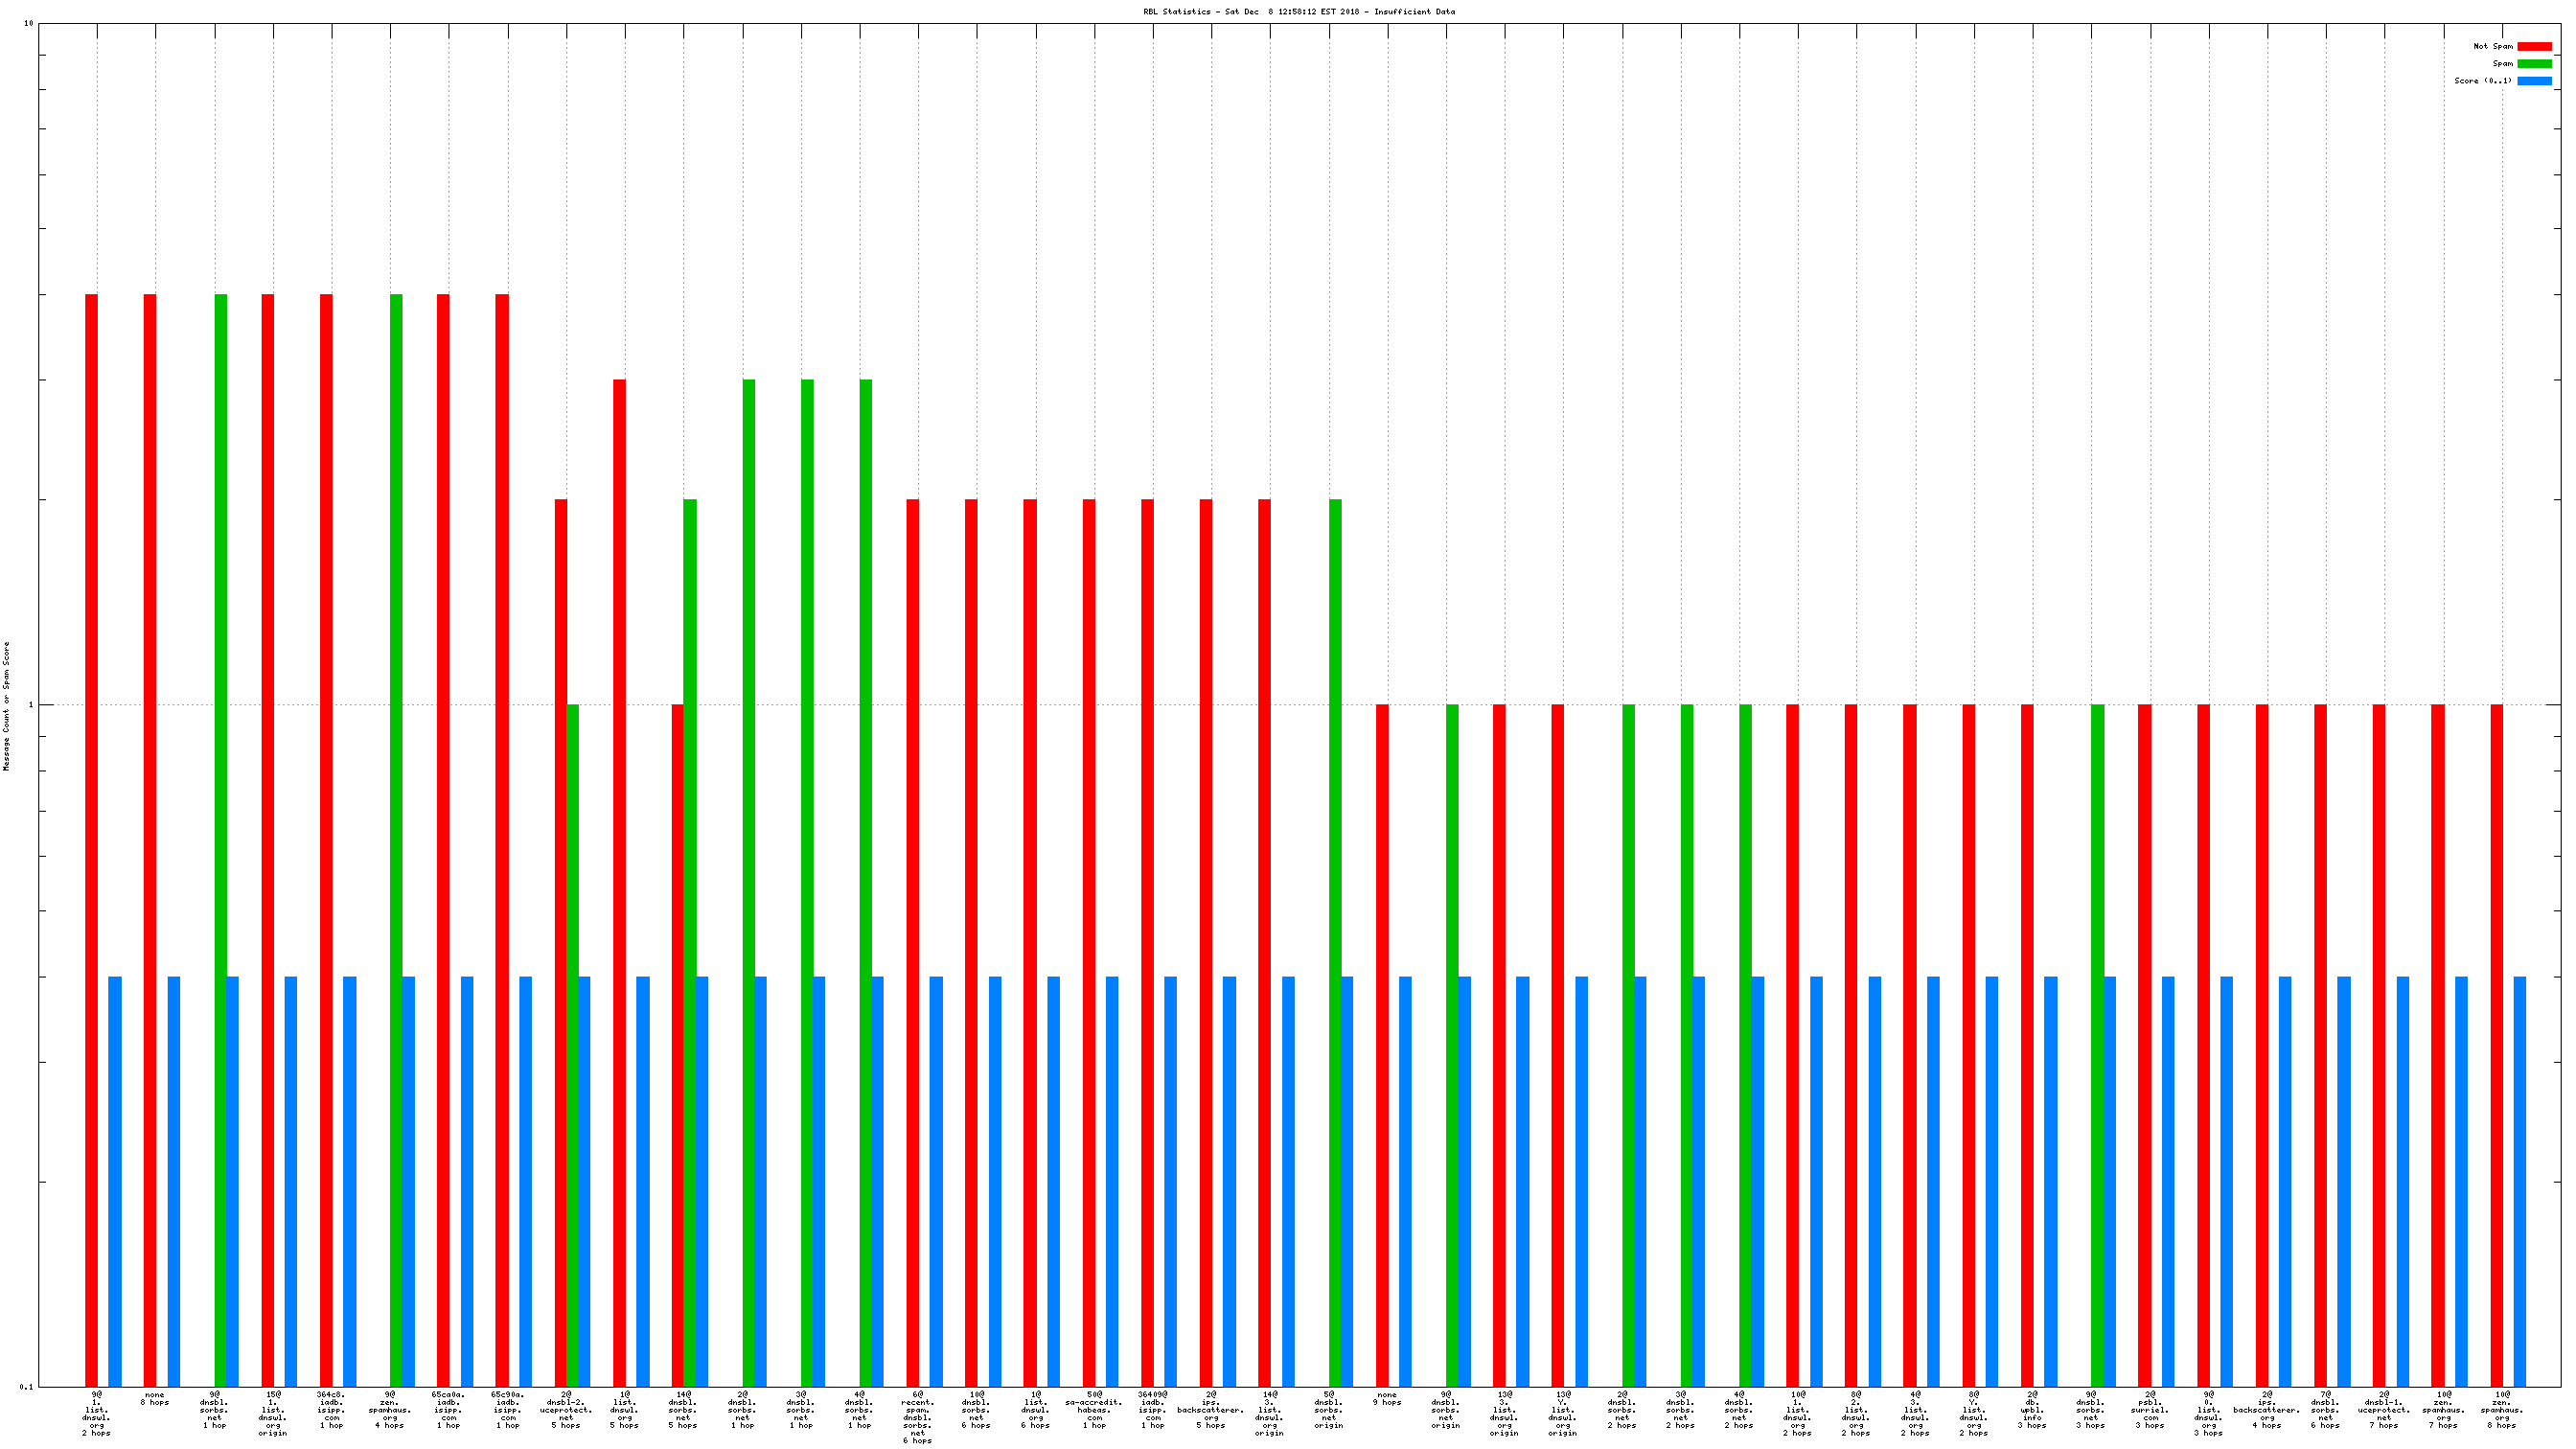Select the '50@ sa-accredit.habeas.com 1 hop' label
This screenshot has width=2576, height=1449.
point(1094,1410)
